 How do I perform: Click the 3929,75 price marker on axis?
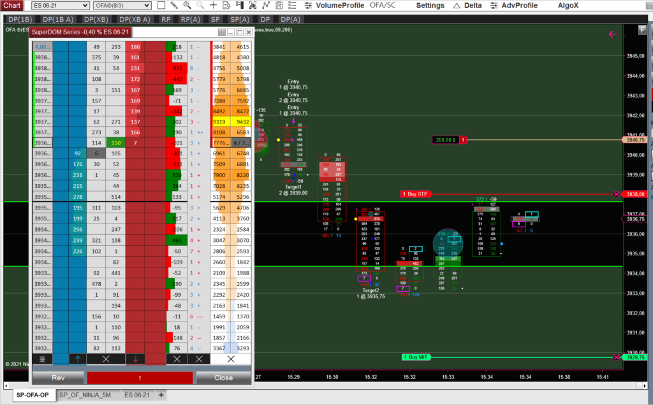coord(635,357)
